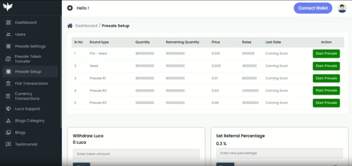Image resolution: width=352 pixels, height=166 pixels.
Task: Start presale for Seed round
Action: (326, 66)
